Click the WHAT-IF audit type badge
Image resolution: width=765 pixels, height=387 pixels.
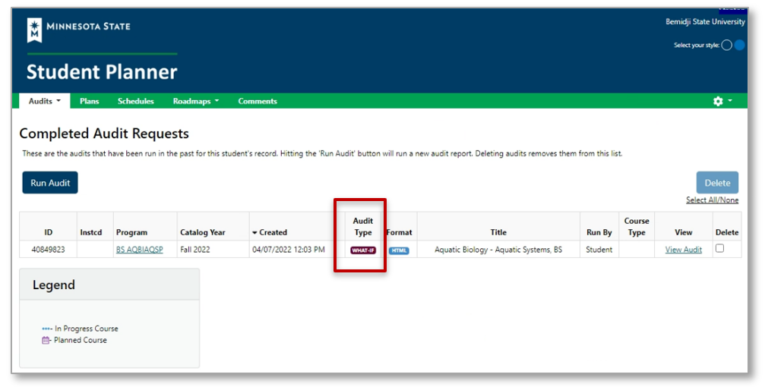(x=363, y=250)
